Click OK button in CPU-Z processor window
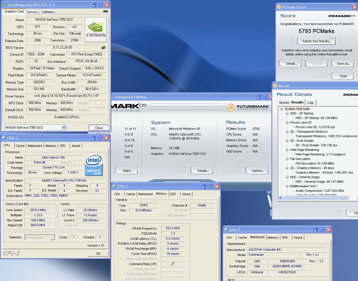Screen dimensions: 358x281 coord(98,254)
